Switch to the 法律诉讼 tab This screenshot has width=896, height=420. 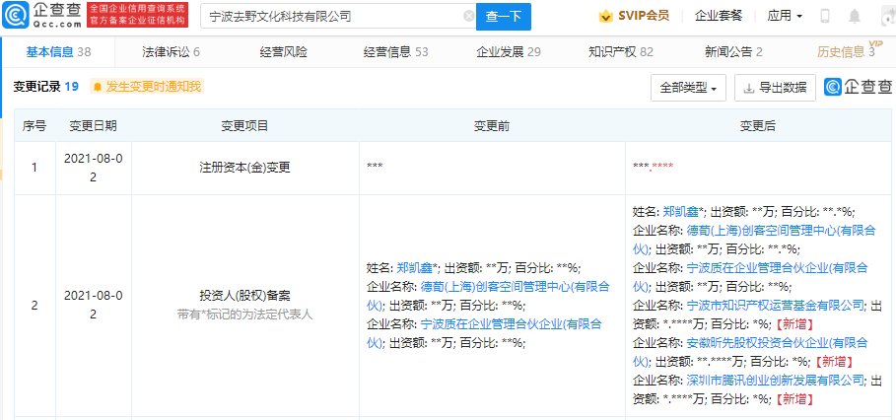coord(171,52)
